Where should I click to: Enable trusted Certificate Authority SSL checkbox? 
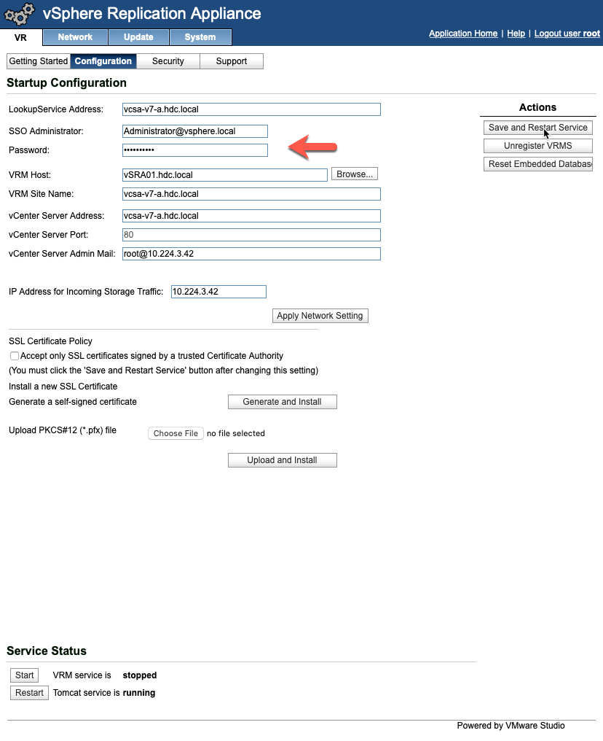(15, 356)
